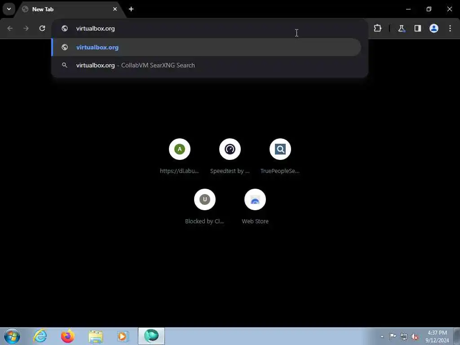Open the Web Store shortcut

(x=255, y=207)
